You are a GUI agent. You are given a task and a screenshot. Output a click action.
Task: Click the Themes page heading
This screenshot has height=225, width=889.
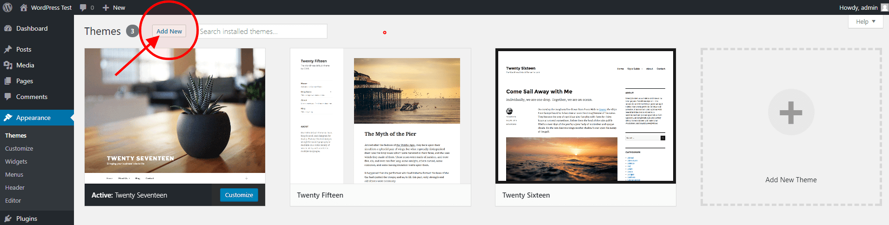pyautogui.click(x=102, y=31)
